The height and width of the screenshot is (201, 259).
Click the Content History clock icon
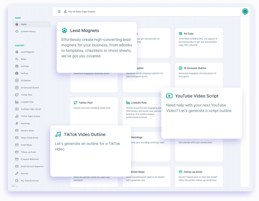[x=17, y=32]
